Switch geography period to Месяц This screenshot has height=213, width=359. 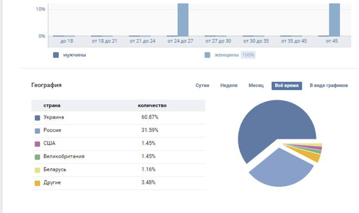256,86
